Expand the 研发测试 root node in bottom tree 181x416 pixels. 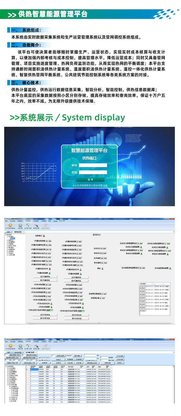6,366
